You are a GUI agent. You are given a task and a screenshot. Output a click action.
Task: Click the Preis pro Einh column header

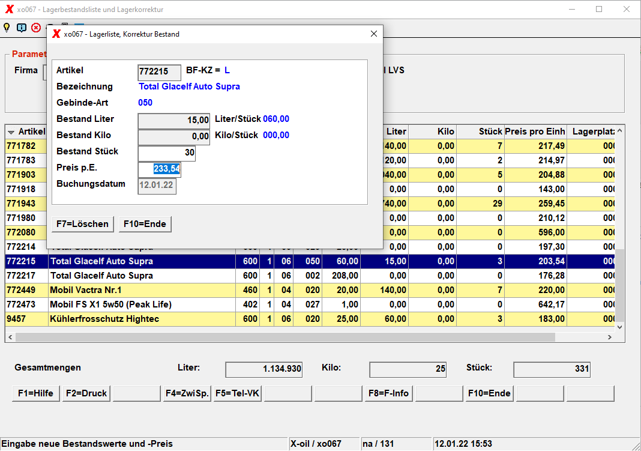point(535,132)
